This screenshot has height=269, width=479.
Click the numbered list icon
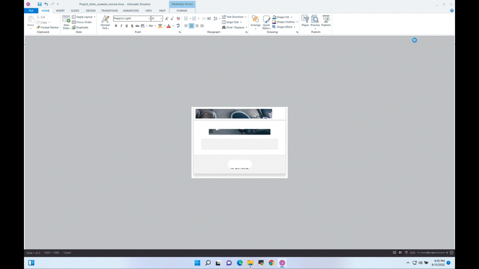(194, 19)
